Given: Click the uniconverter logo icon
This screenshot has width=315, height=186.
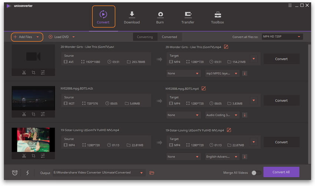Looking at the screenshot, I should [x=9, y=6].
